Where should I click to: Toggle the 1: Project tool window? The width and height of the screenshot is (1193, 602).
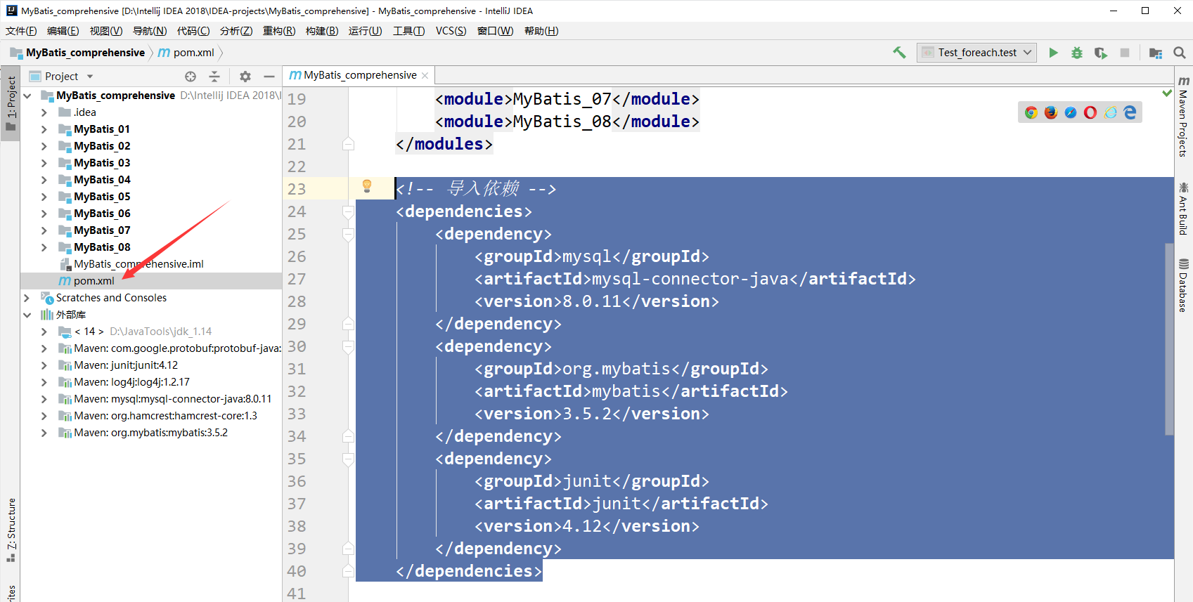tap(11, 103)
